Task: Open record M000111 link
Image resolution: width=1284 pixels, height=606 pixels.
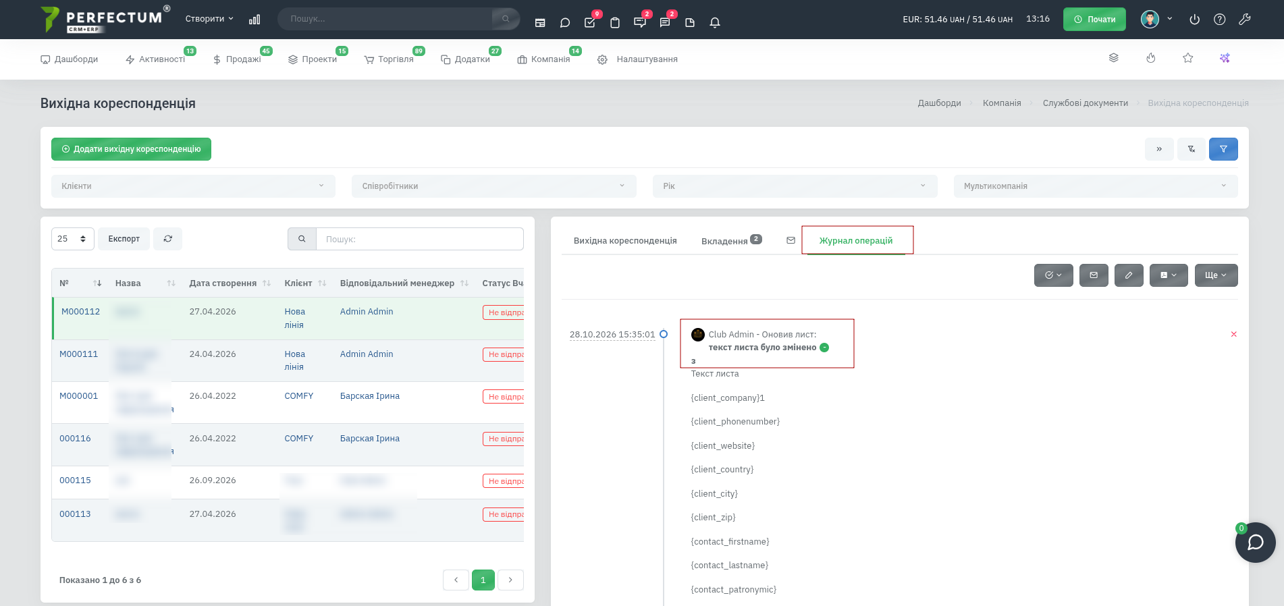Action: 78,354
